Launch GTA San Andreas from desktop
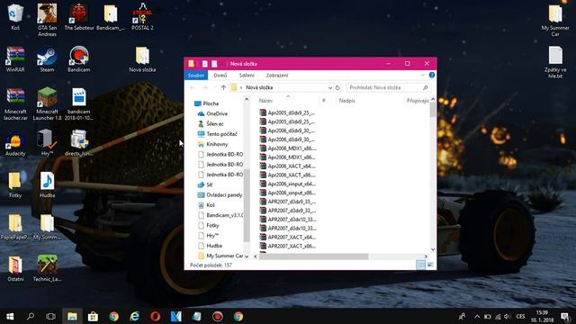Image resolution: width=576 pixels, height=324 pixels. 47,19
